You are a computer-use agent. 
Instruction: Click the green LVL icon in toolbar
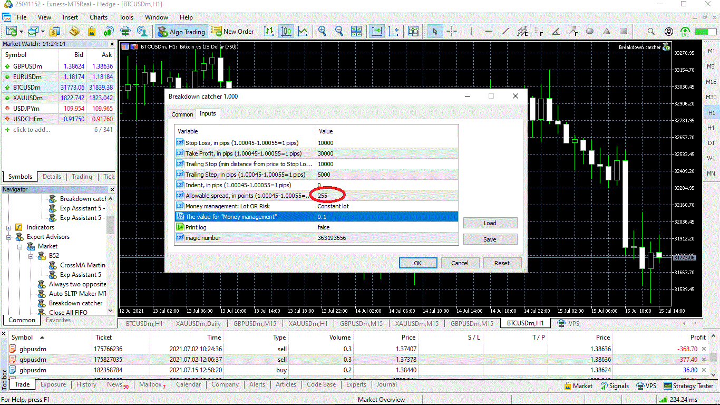(685, 31)
